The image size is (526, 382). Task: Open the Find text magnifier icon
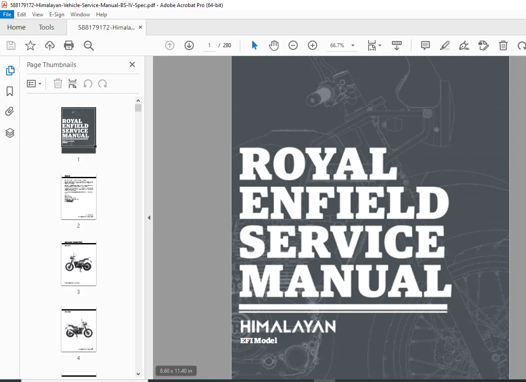(89, 45)
